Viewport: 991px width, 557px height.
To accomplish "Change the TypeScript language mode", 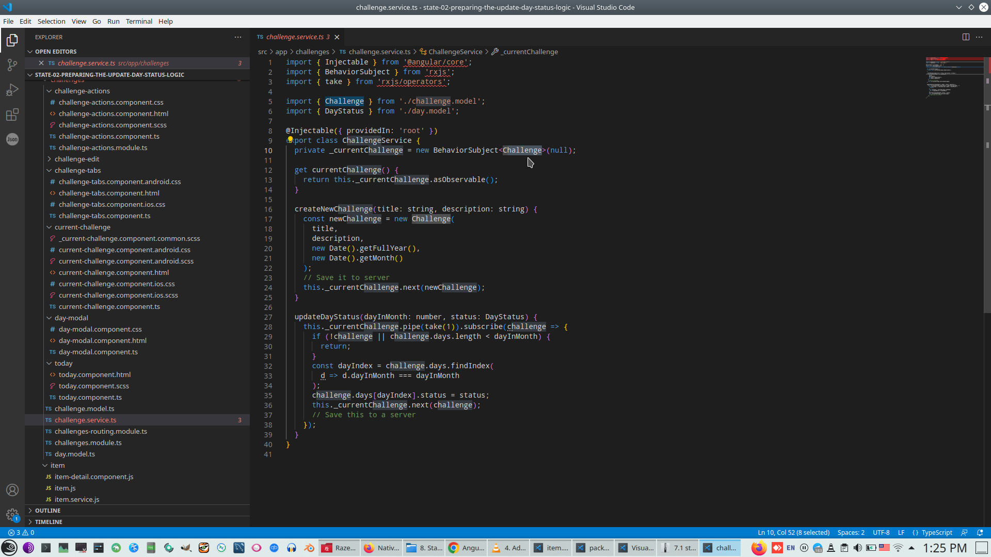I will tap(937, 533).
